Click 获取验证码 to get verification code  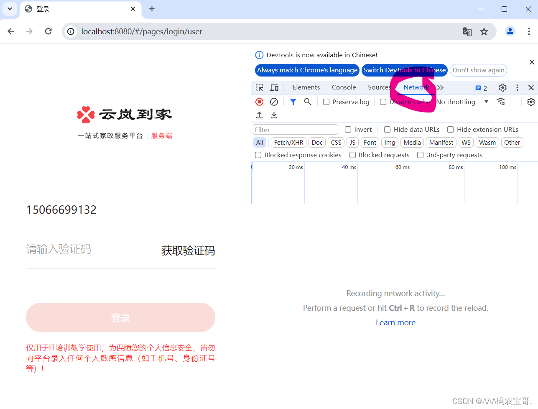click(188, 251)
